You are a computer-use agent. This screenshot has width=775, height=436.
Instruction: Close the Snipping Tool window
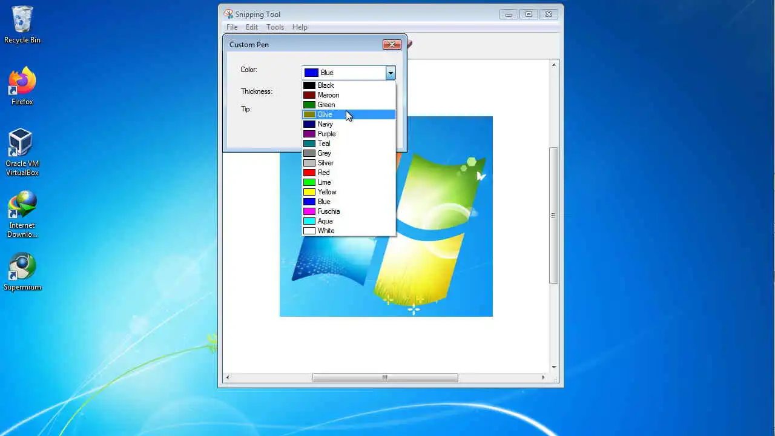549,15
